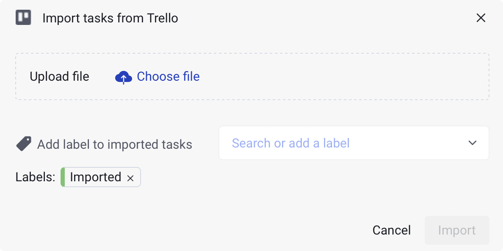Click the 'Upload file' text
Image resolution: width=503 pixels, height=251 pixels.
(x=59, y=76)
